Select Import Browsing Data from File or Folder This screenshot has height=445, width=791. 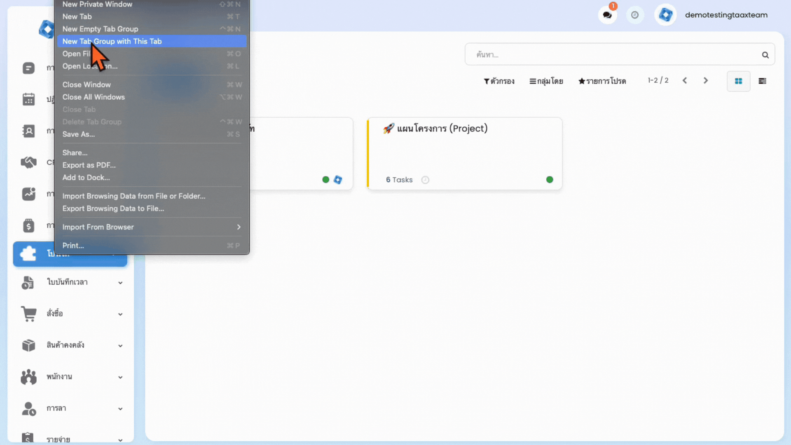point(152,196)
